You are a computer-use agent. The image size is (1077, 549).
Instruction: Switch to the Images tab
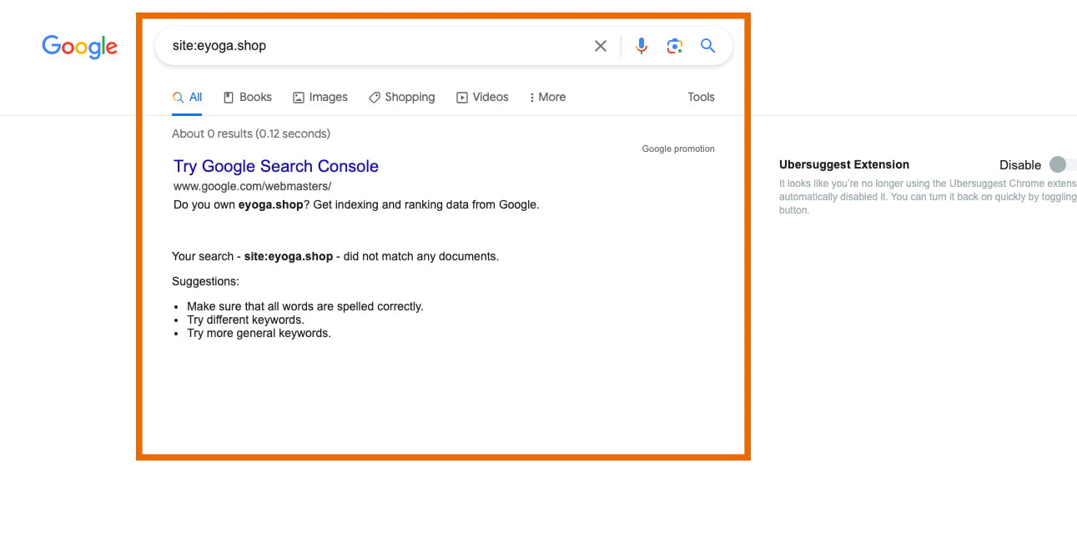(x=320, y=97)
